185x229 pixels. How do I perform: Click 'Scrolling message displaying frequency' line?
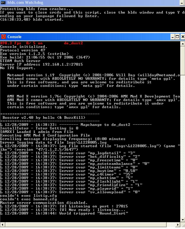pyautogui.click(x=63, y=139)
